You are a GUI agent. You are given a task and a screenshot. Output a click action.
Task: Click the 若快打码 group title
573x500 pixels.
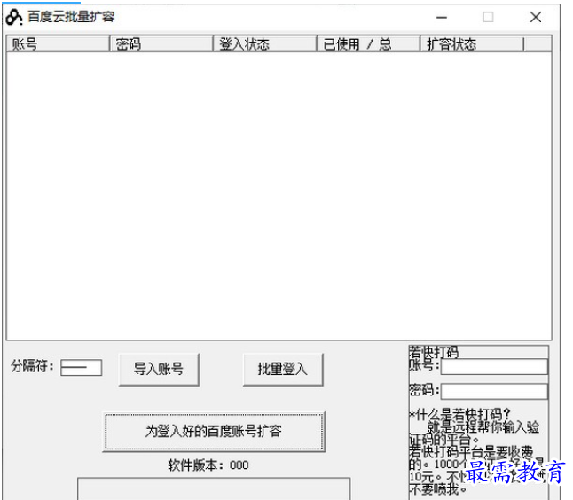434,352
